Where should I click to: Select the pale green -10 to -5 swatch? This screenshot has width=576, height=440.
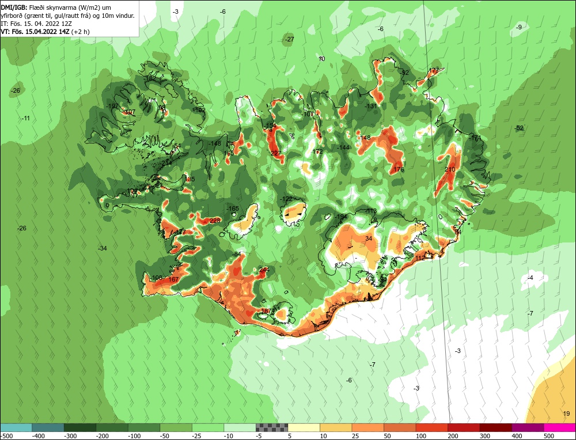click(x=240, y=427)
